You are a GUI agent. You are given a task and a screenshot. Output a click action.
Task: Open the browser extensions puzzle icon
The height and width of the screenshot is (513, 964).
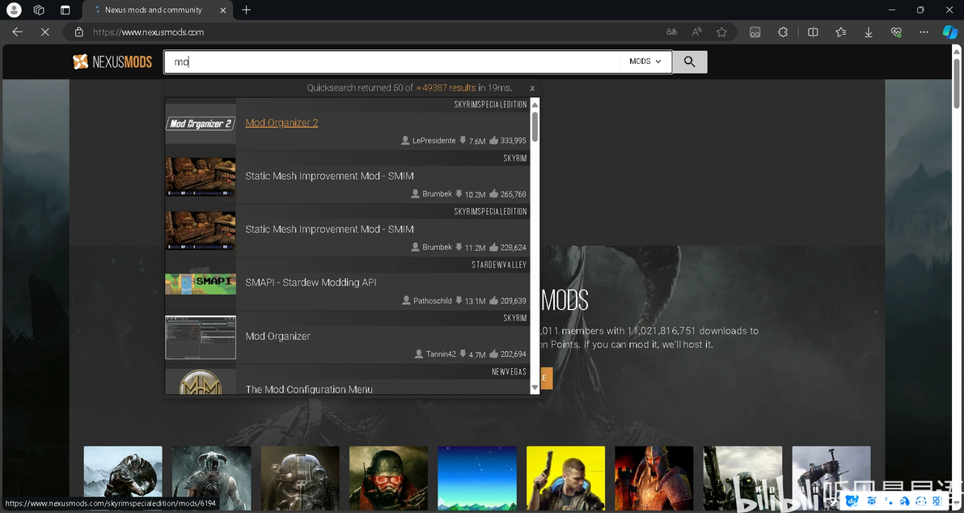click(783, 32)
